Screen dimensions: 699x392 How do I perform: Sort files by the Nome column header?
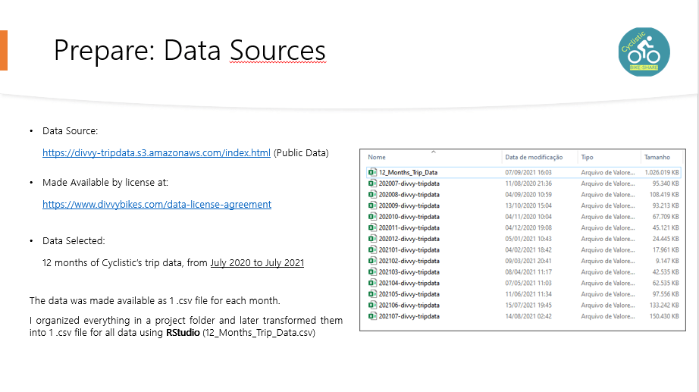378,158
